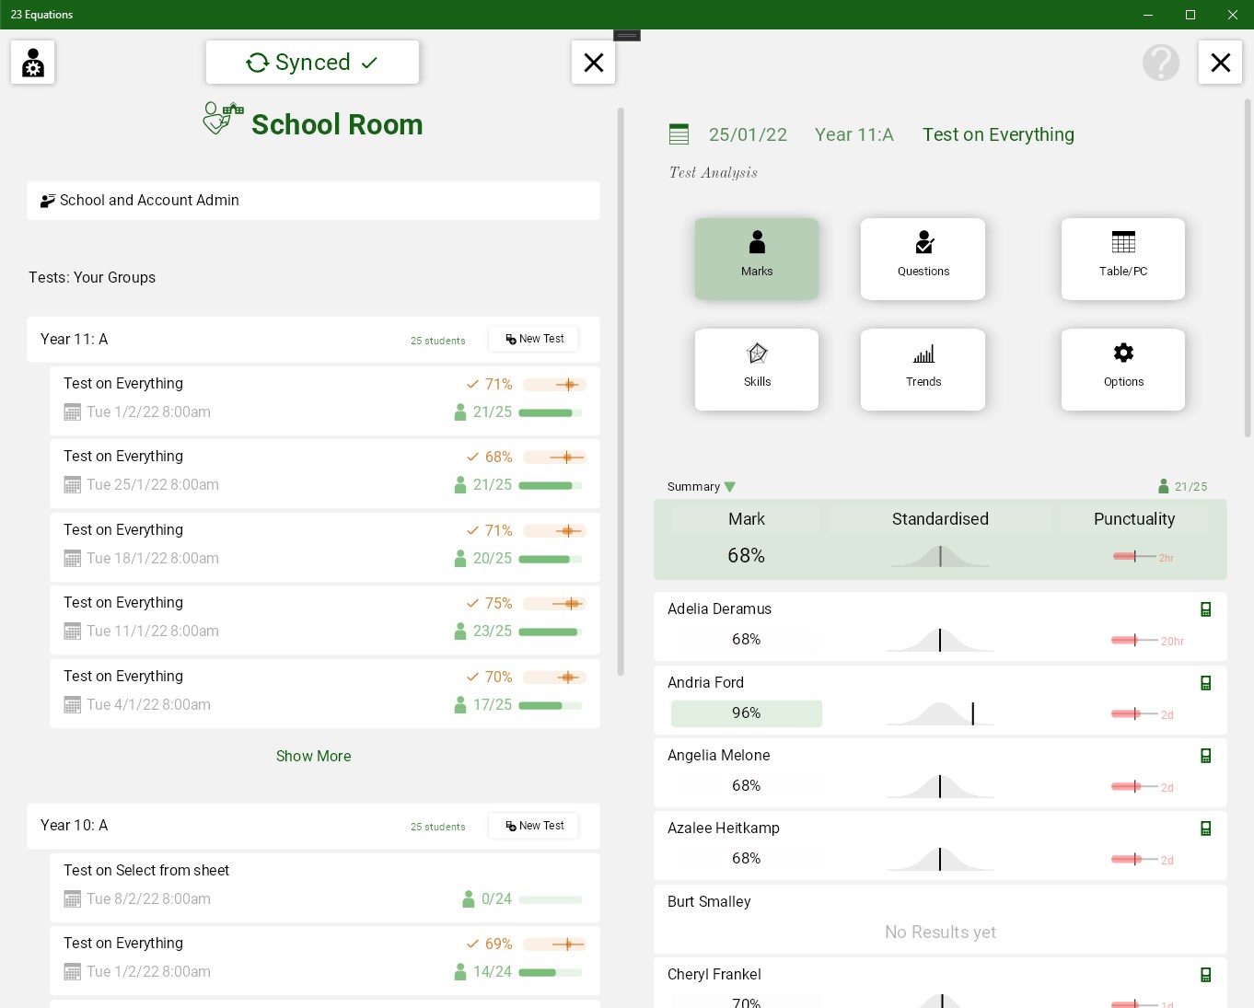
Task: Maximize the 23 Equations window
Action: [x=1190, y=15]
